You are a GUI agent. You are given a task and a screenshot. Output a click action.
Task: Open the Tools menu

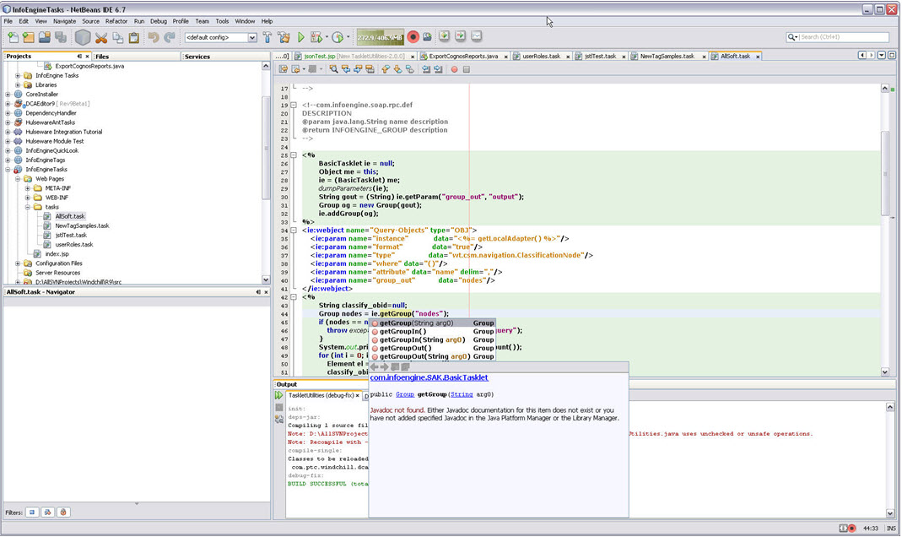click(222, 21)
